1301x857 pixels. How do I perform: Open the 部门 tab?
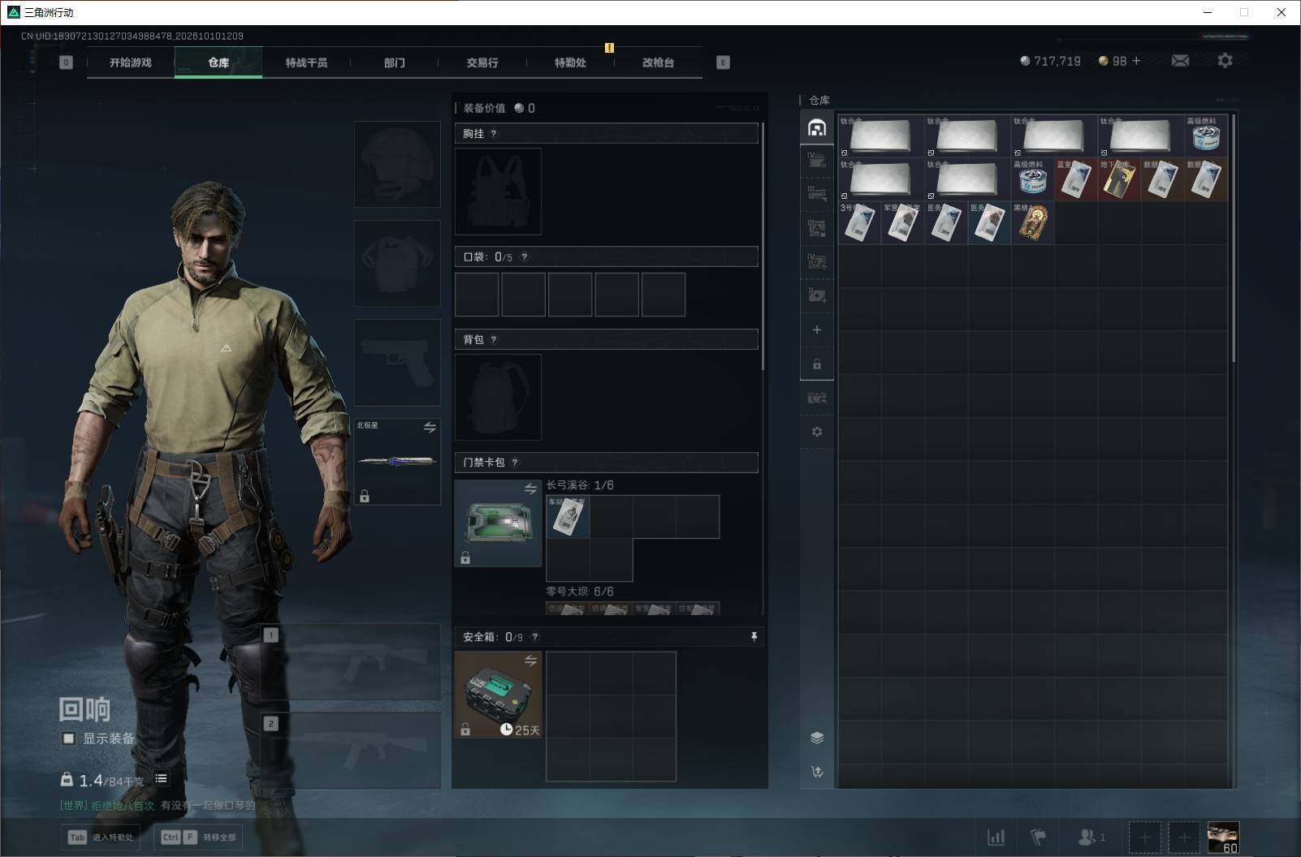[395, 62]
